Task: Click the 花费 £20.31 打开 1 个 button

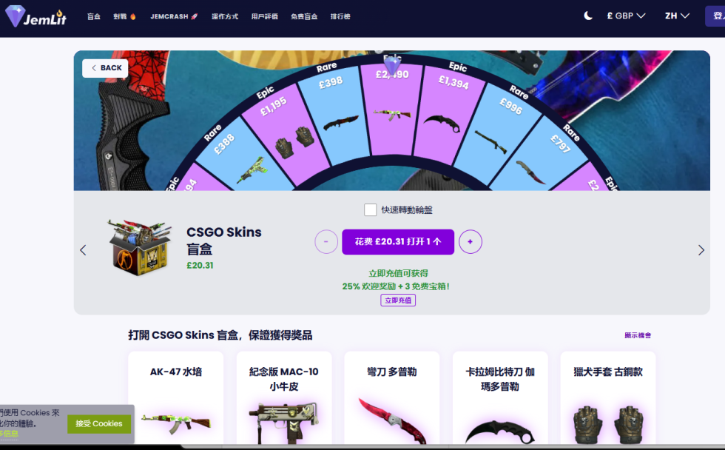Action: pos(398,241)
